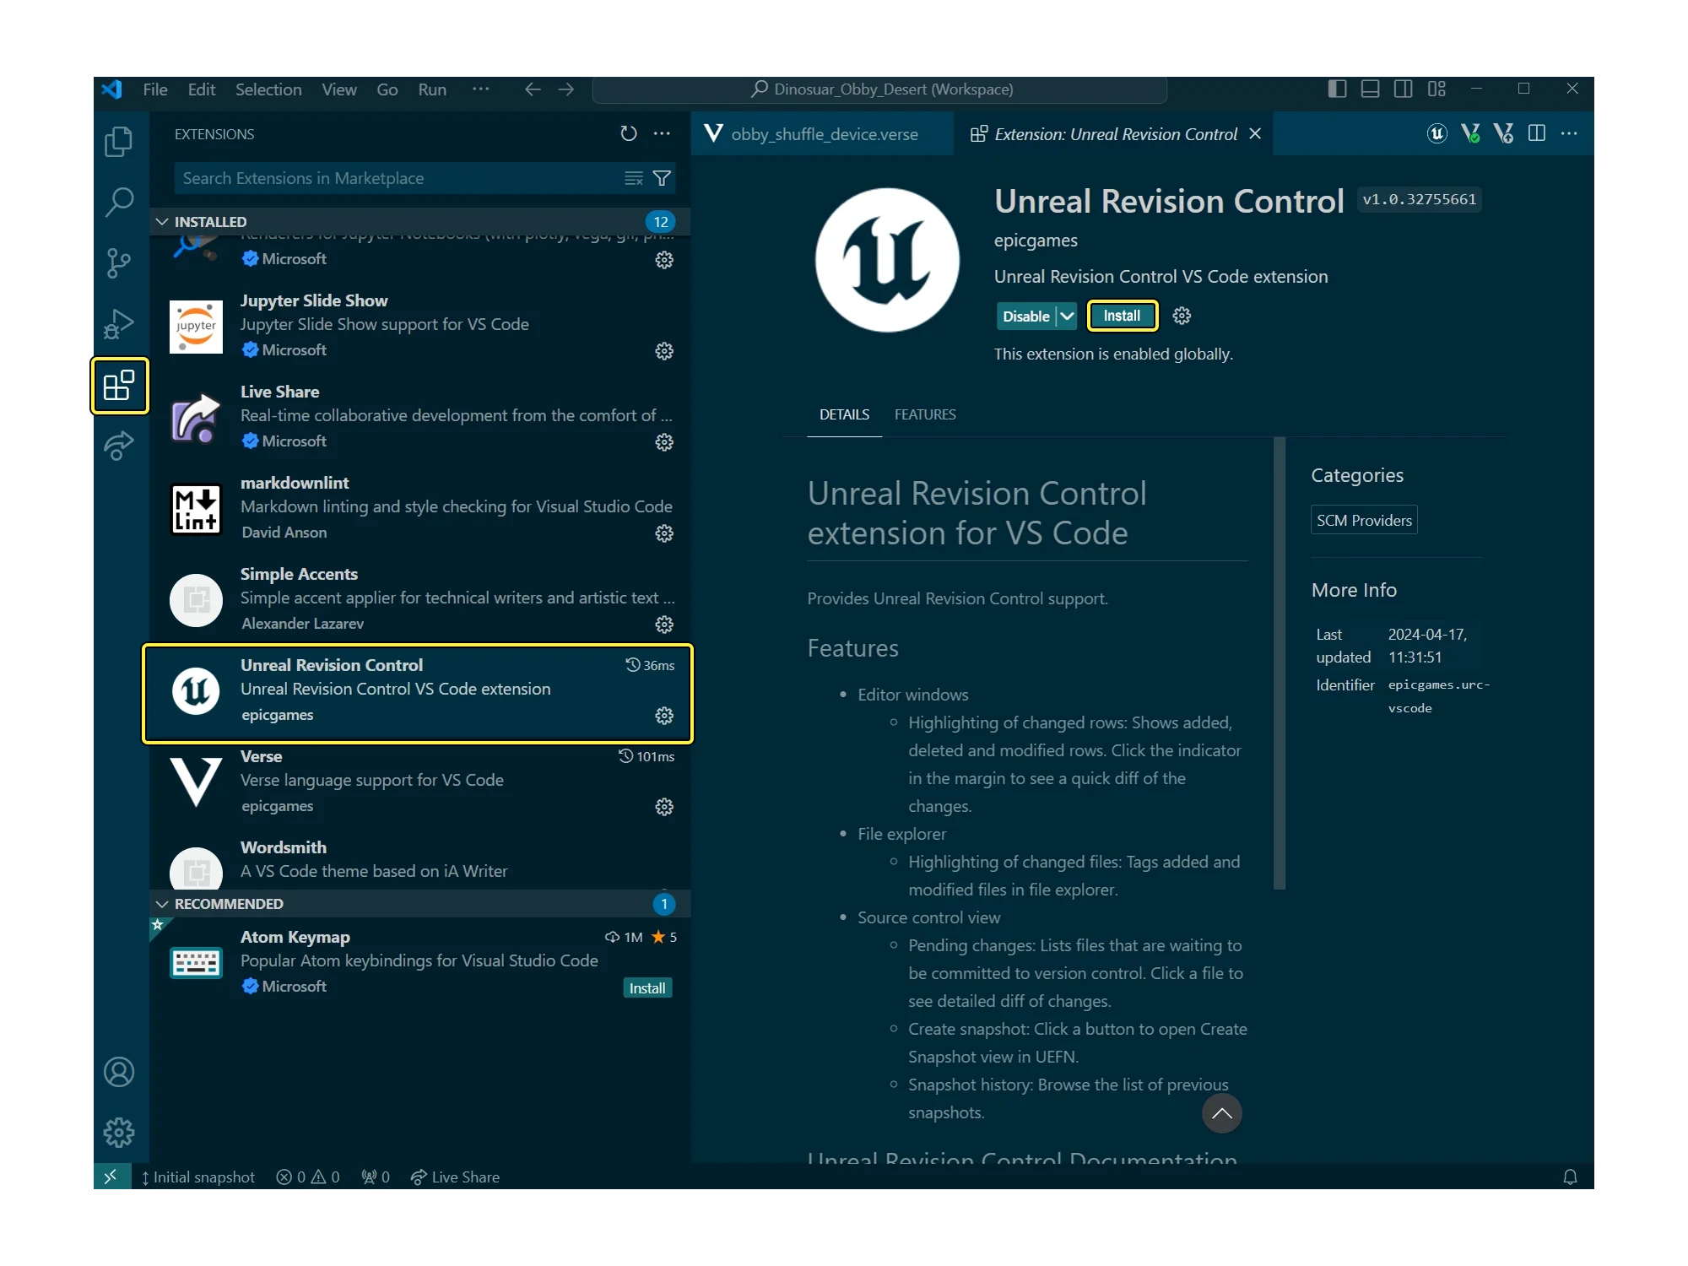Open manage gear for Simple Accents

coord(664,625)
